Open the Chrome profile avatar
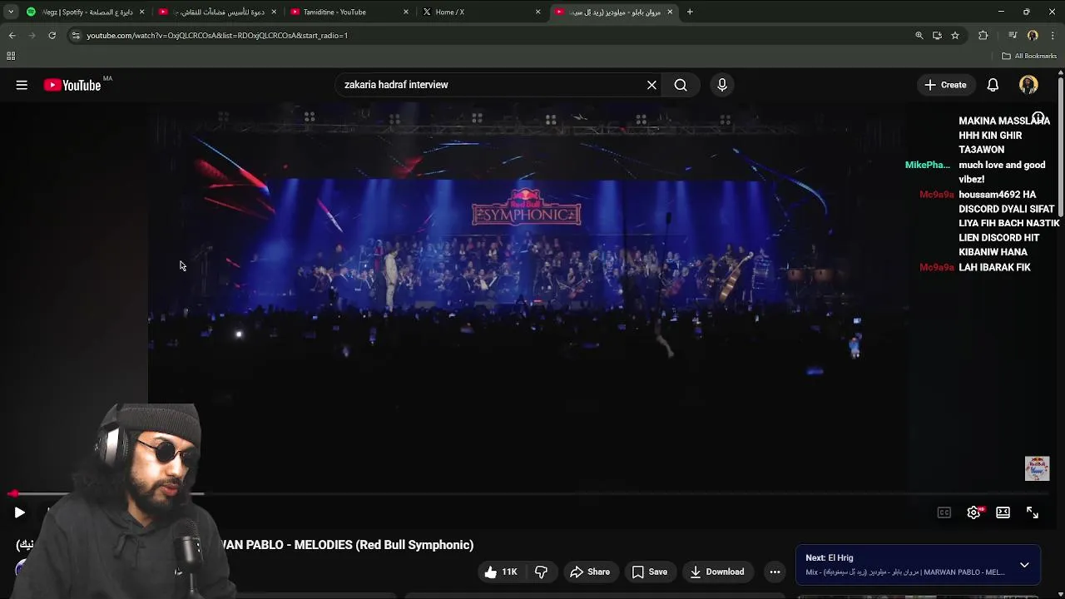 pyautogui.click(x=1033, y=35)
